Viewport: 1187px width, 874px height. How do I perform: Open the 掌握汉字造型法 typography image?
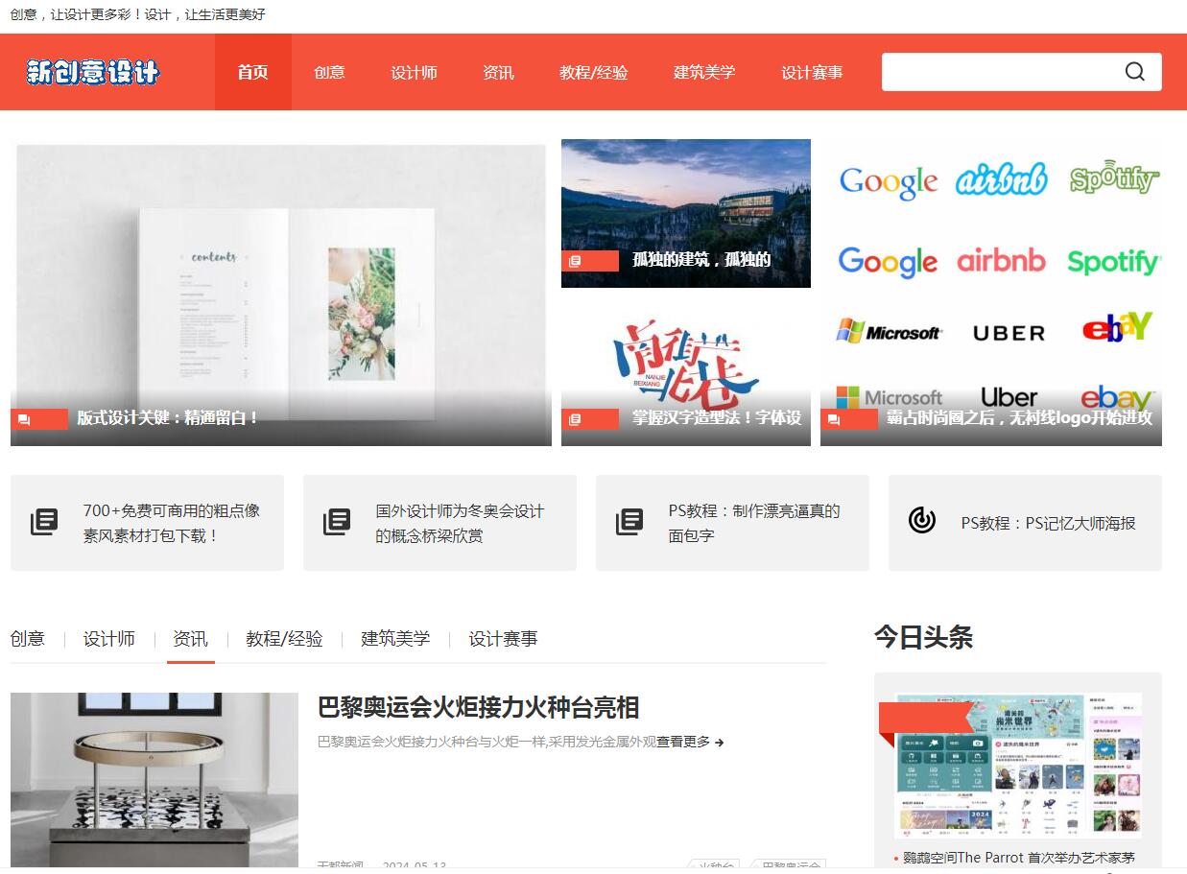686,372
